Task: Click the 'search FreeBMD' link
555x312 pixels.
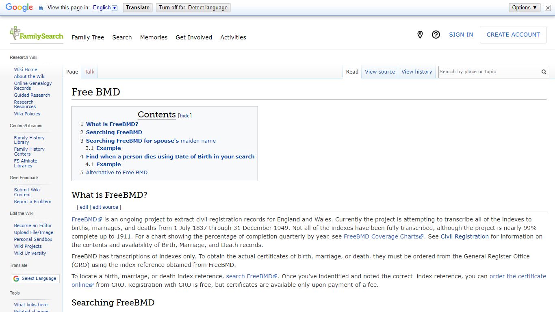Action: point(251,276)
